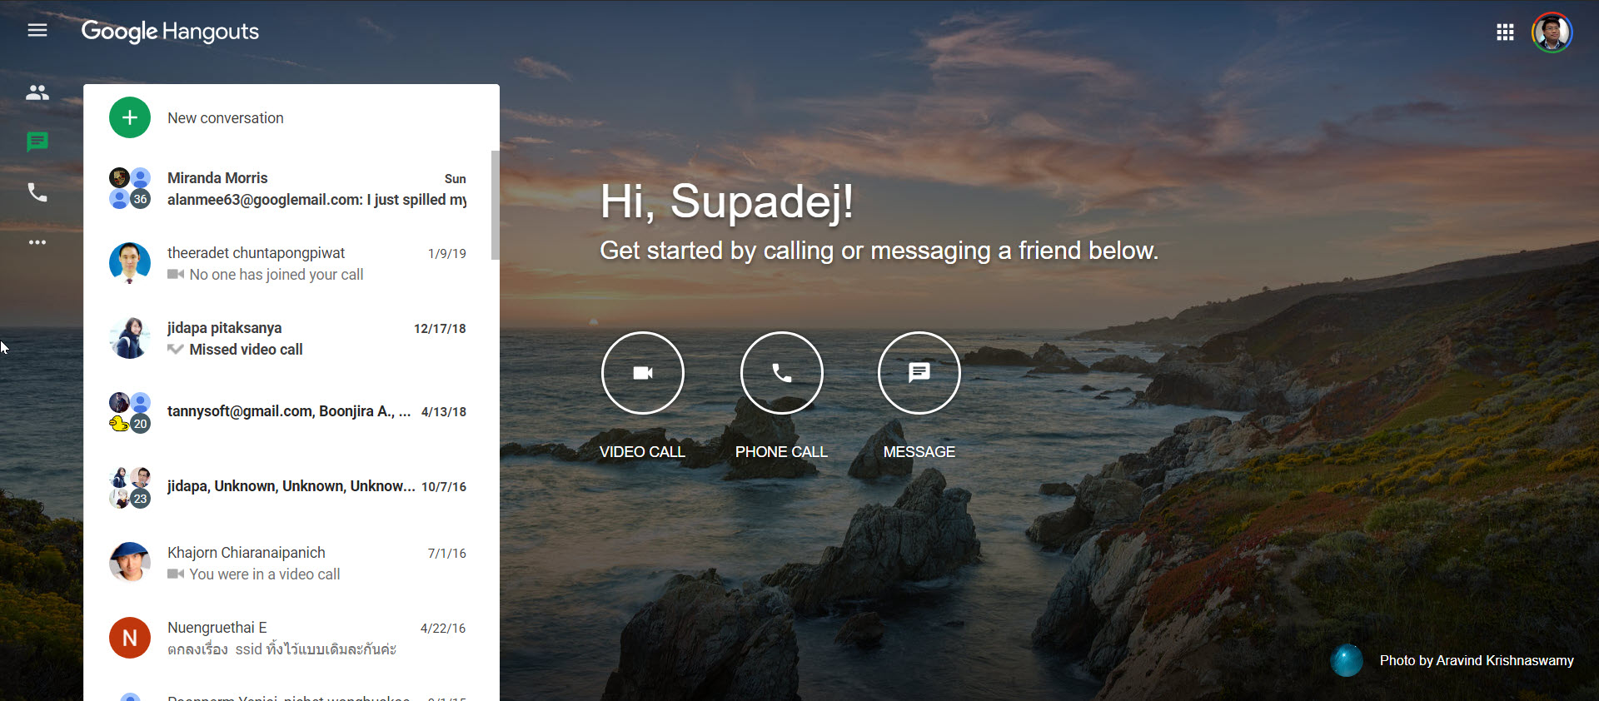Click the New conversation label
This screenshot has width=1599, height=701.
(226, 118)
